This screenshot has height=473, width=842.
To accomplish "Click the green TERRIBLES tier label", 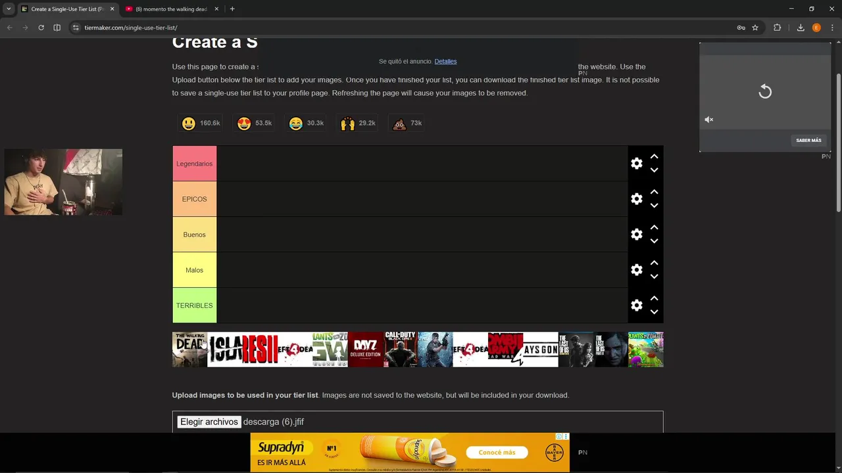I will tap(194, 305).
